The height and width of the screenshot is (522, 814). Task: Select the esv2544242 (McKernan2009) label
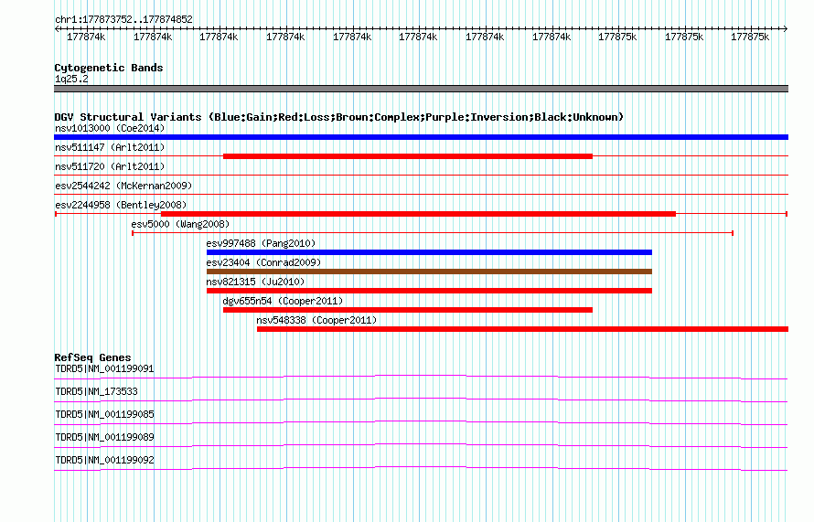pyautogui.click(x=123, y=186)
